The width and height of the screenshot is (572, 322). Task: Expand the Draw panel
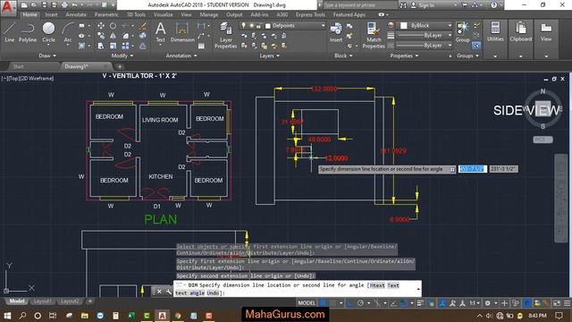tap(47, 55)
